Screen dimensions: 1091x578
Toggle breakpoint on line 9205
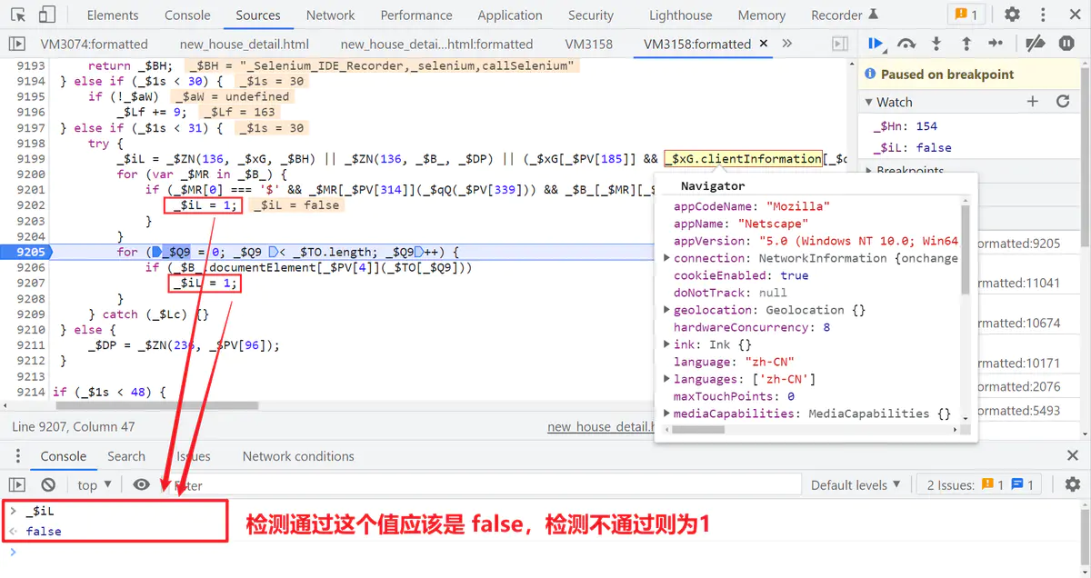point(31,252)
